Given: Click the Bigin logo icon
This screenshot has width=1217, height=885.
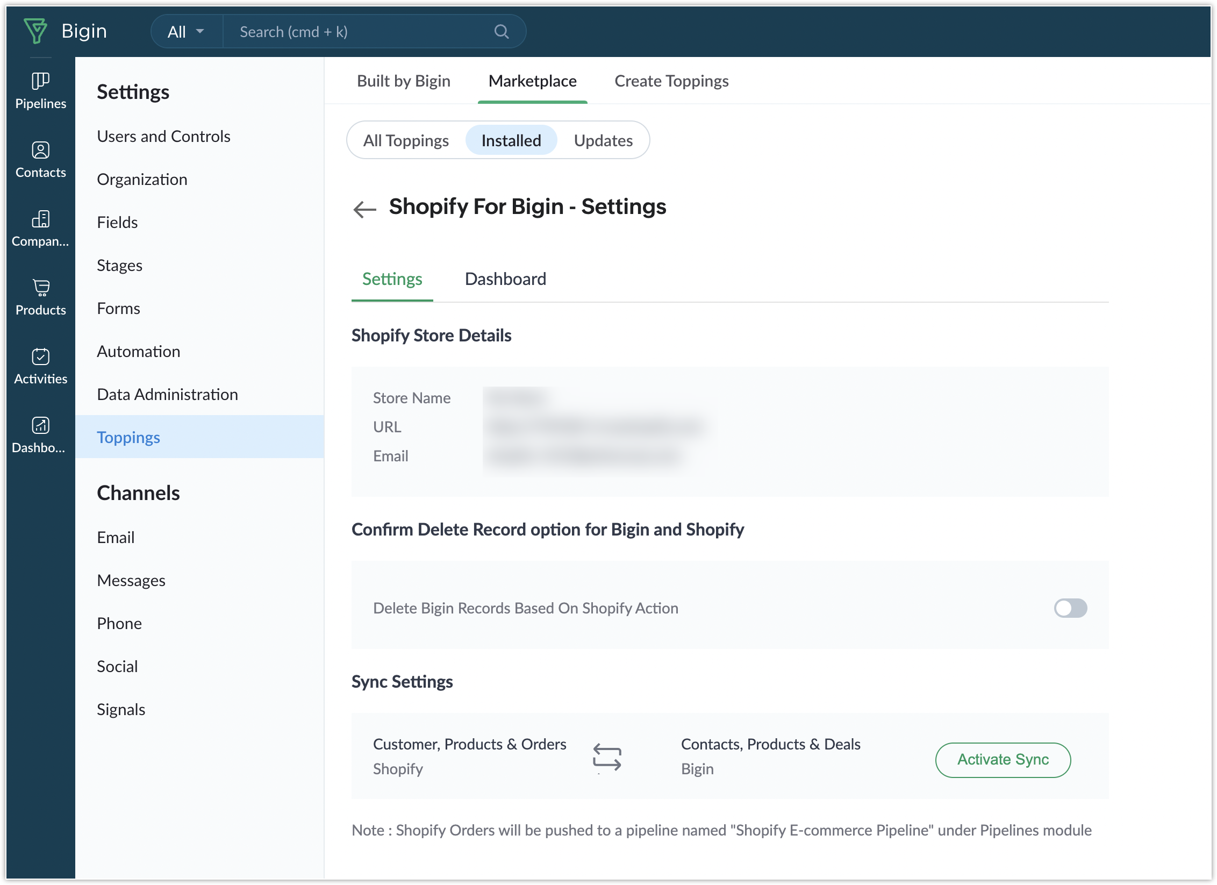Looking at the screenshot, I should coord(35,31).
